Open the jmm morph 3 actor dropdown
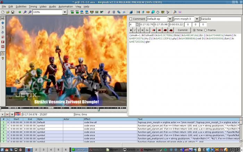Screen dimensions: 243x152 pos(197,19)
